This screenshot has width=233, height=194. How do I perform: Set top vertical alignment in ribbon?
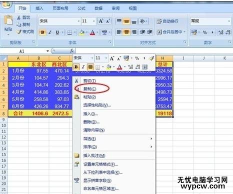pyautogui.click(x=119, y=21)
